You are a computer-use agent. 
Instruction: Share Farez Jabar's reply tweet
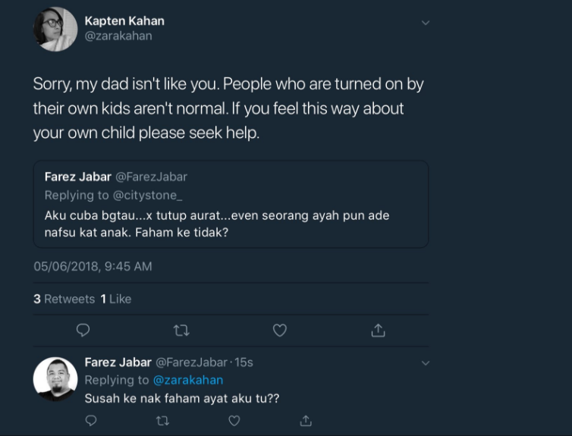pyautogui.click(x=306, y=420)
